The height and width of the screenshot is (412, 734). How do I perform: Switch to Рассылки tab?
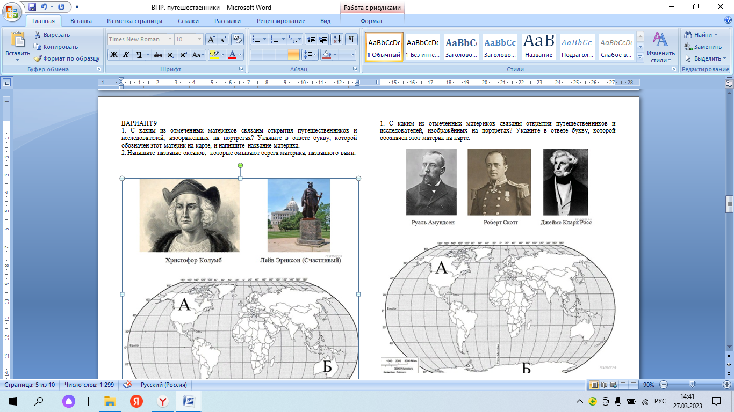click(x=227, y=21)
